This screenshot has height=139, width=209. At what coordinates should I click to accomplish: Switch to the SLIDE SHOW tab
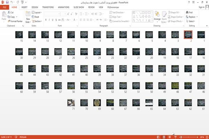[79, 7]
